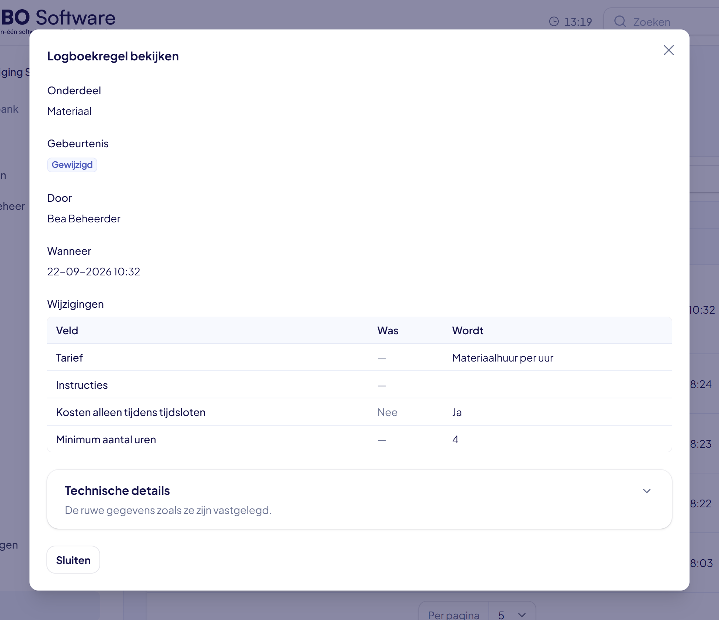719x620 pixels.
Task: Click the Technische details heading
Action: 117,490
